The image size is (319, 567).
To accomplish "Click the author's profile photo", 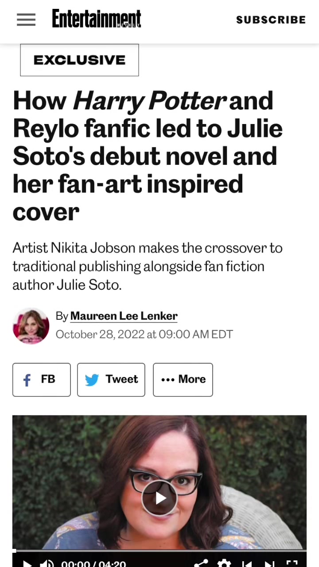I will (31, 326).
